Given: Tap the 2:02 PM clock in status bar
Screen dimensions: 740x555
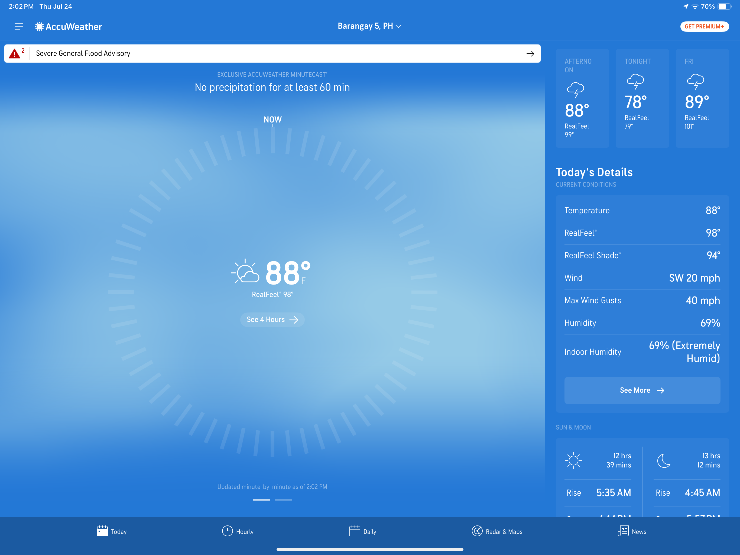Looking at the screenshot, I should click(21, 6).
